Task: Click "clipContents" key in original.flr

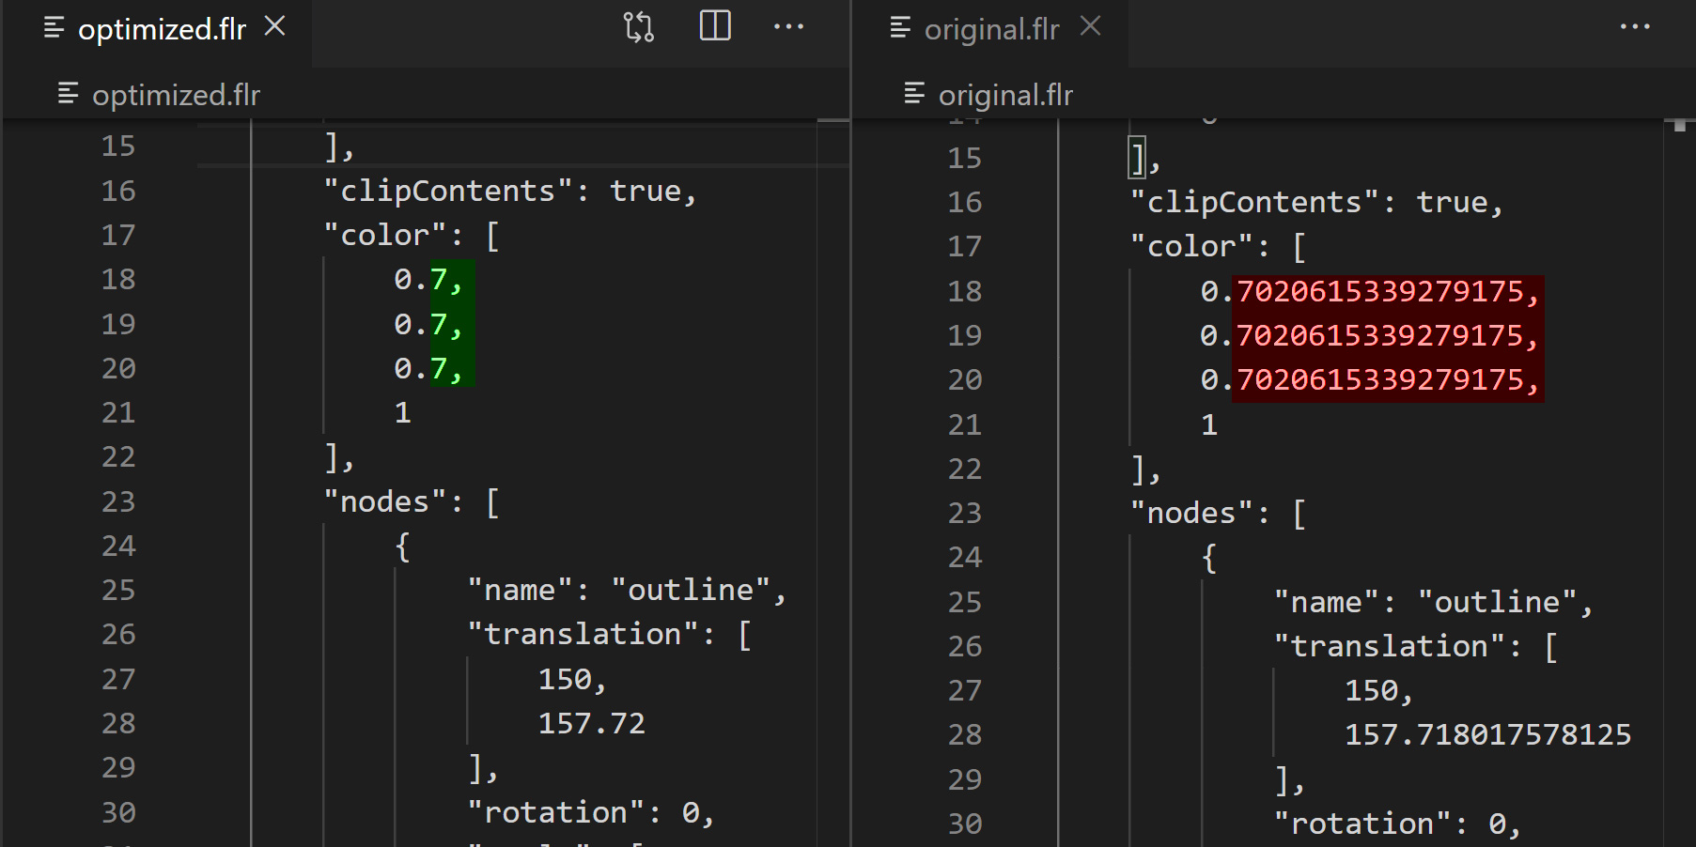Action: click(1254, 202)
